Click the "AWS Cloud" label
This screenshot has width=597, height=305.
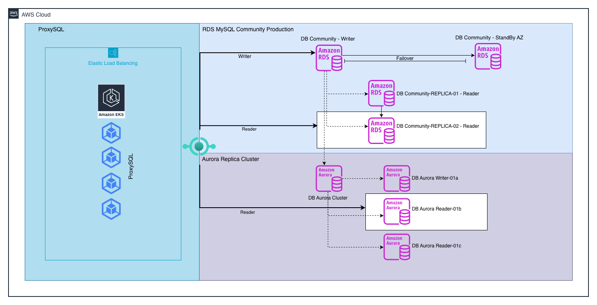click(36, 15)
